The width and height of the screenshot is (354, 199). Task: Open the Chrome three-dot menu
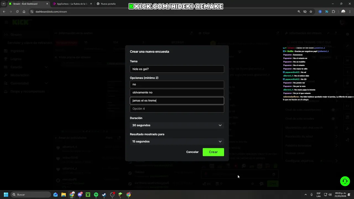(x=350, y=12)
